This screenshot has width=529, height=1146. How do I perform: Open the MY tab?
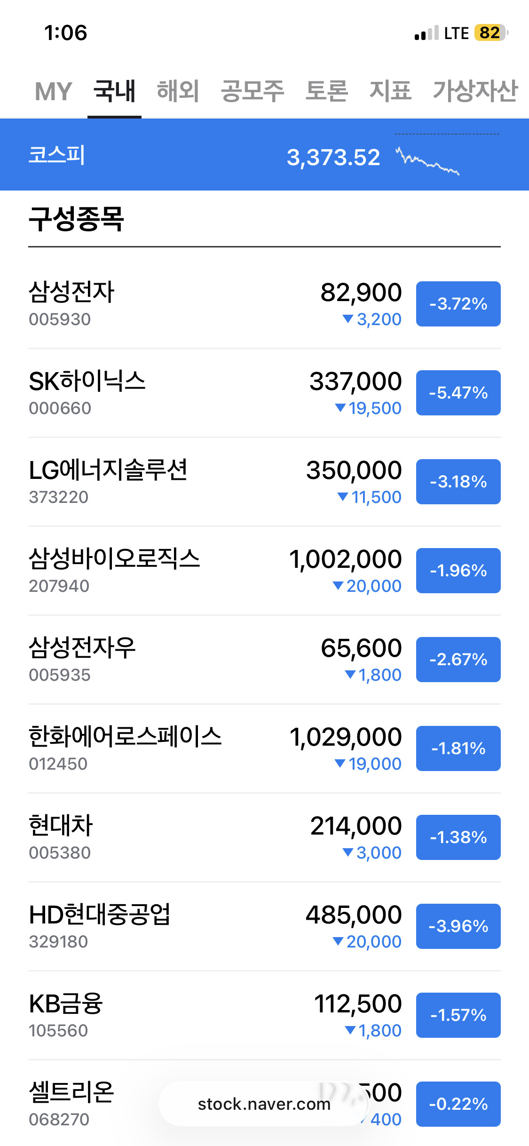[x=53, y=91]
